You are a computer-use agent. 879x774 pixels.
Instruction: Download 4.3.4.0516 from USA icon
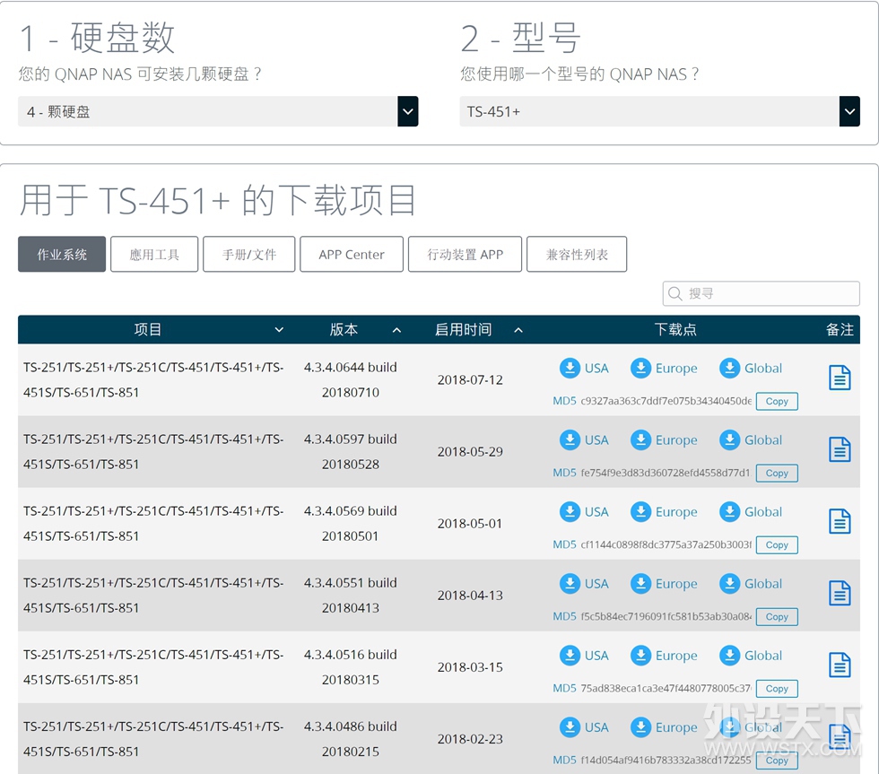pos(570,656)
